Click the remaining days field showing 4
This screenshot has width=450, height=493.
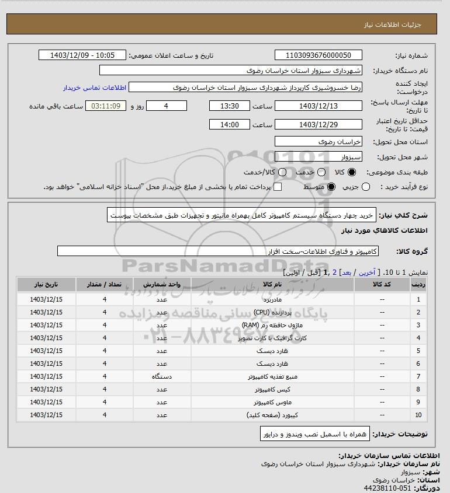pos(167,106)
